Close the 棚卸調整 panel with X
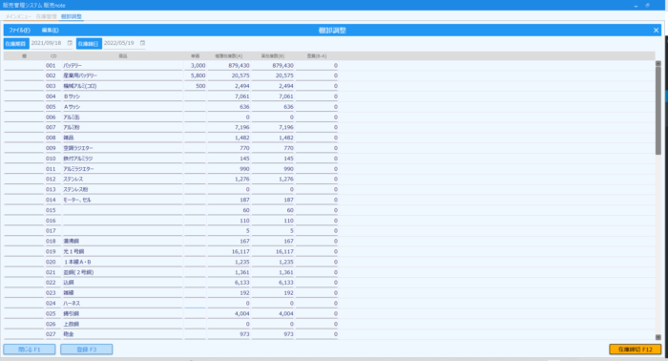The height and width of the screenshot is (361, 668). point(657,31)
